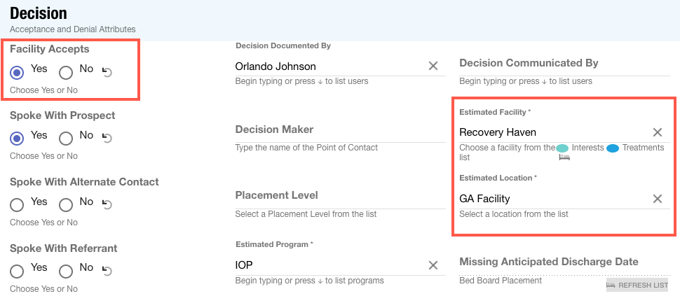Viewport: 680px width, 303px height.
Task: Reset the Spoke With Referrant selection
Action: 107,271
